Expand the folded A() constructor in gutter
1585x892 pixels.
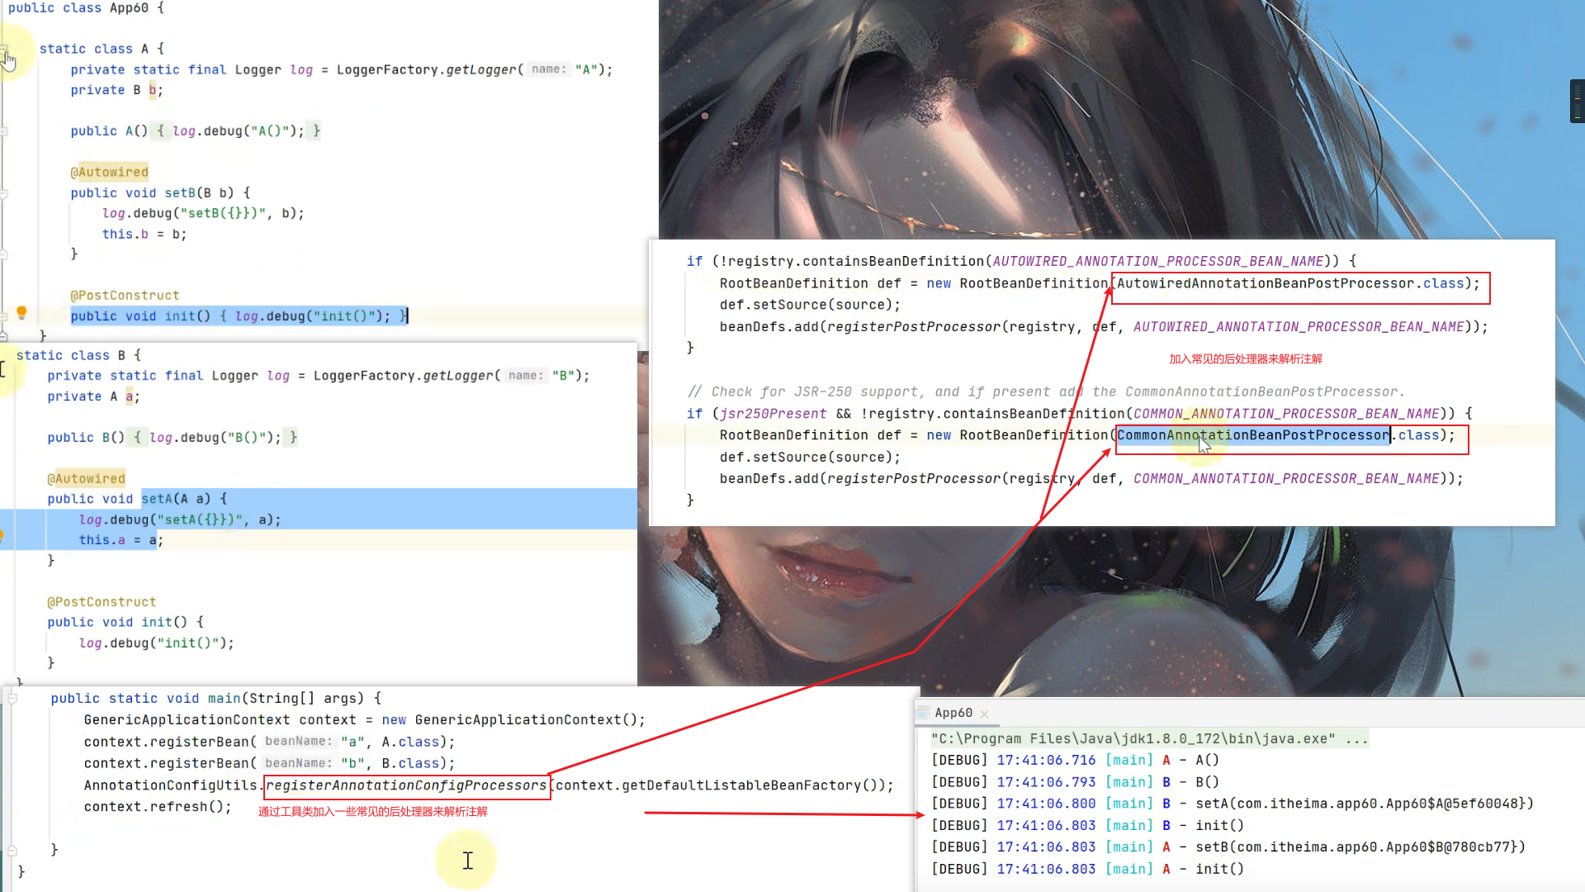point(4,131)
